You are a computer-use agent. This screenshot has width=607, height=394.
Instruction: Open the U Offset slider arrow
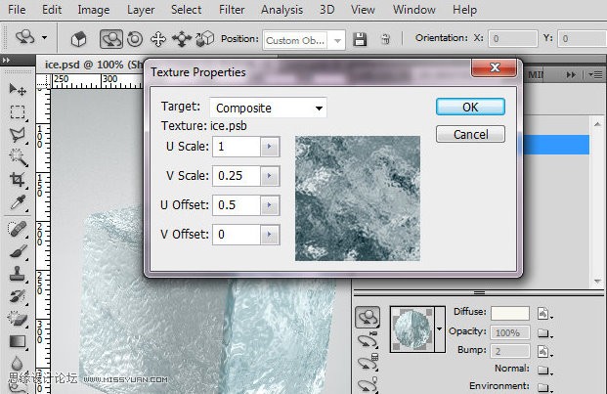pyautogui.click(x=270, y=205)
